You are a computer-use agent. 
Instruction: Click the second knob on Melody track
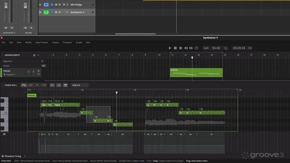pos(34,72)
